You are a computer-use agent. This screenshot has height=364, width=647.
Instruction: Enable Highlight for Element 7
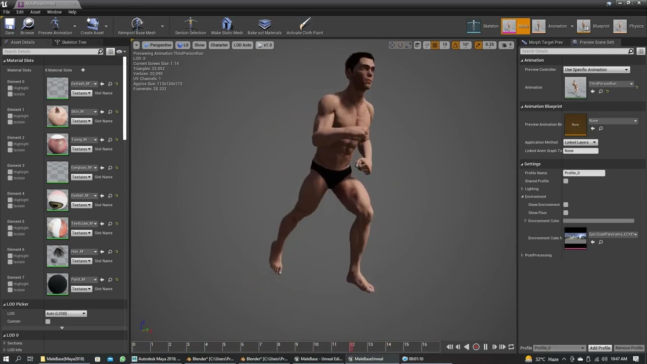10,284
